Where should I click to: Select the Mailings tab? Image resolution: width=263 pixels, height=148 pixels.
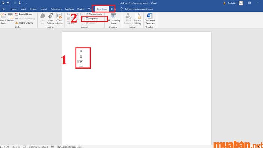click(x=70, y=9)
